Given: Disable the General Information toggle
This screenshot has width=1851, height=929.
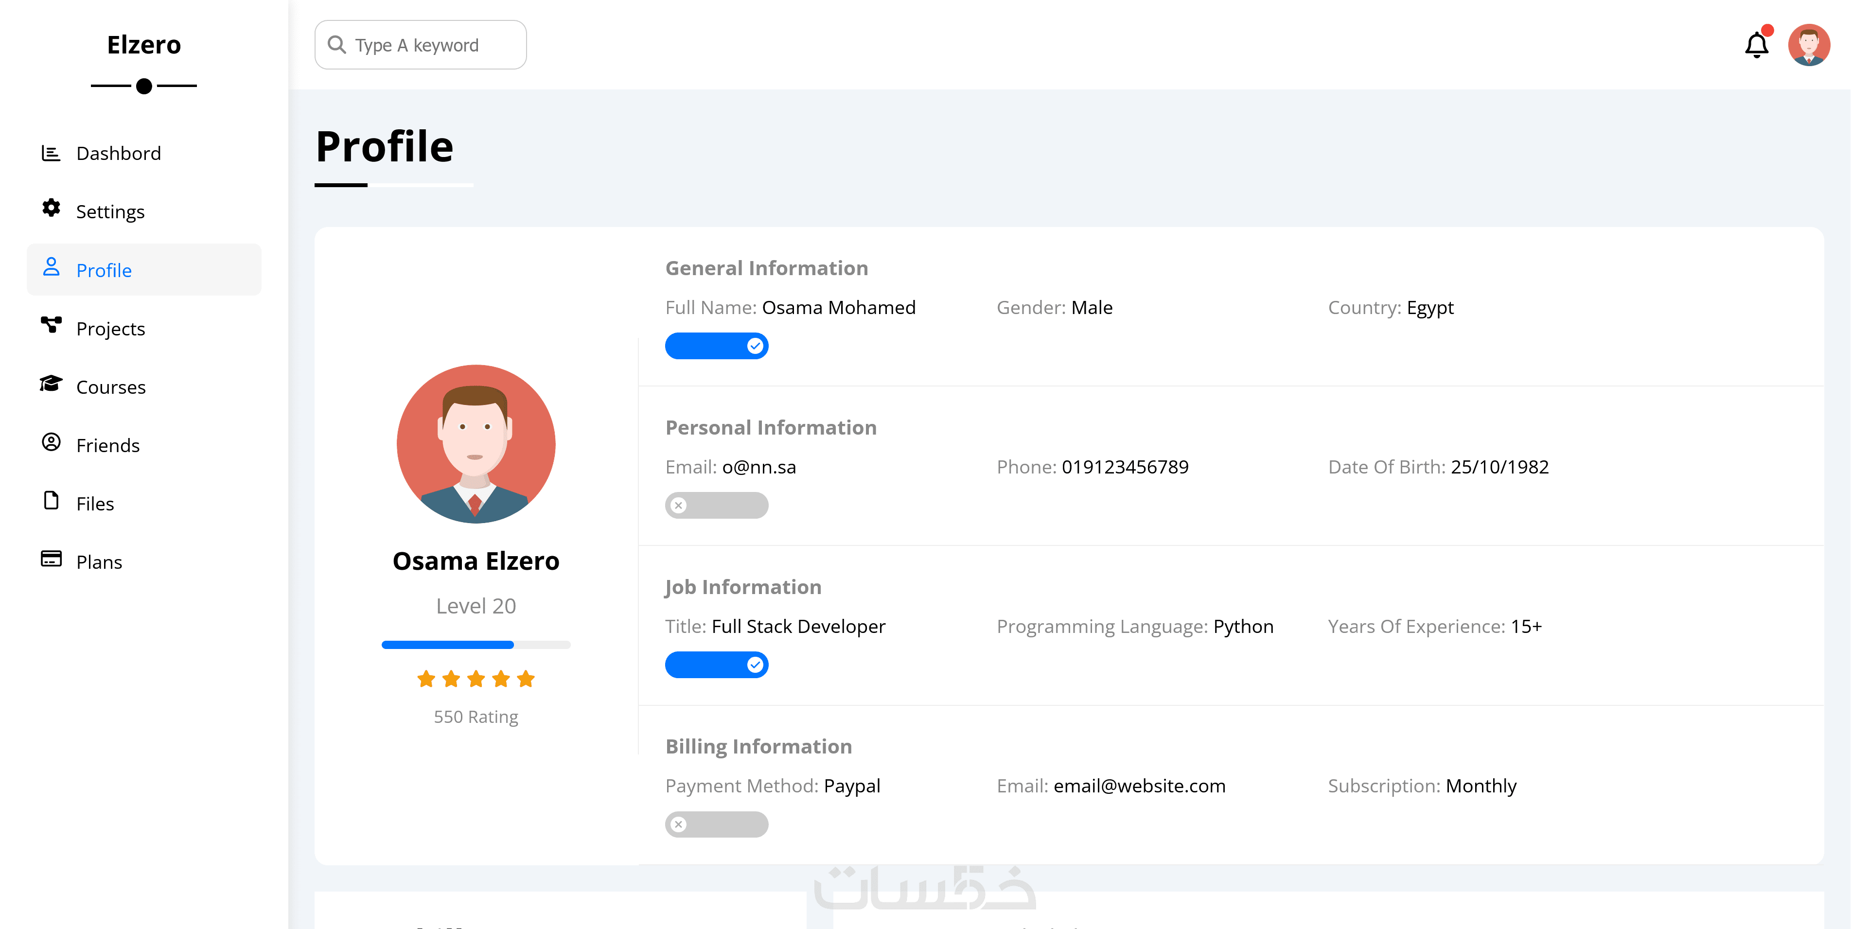Looking at the screenshot, I should tap(716, 346).
